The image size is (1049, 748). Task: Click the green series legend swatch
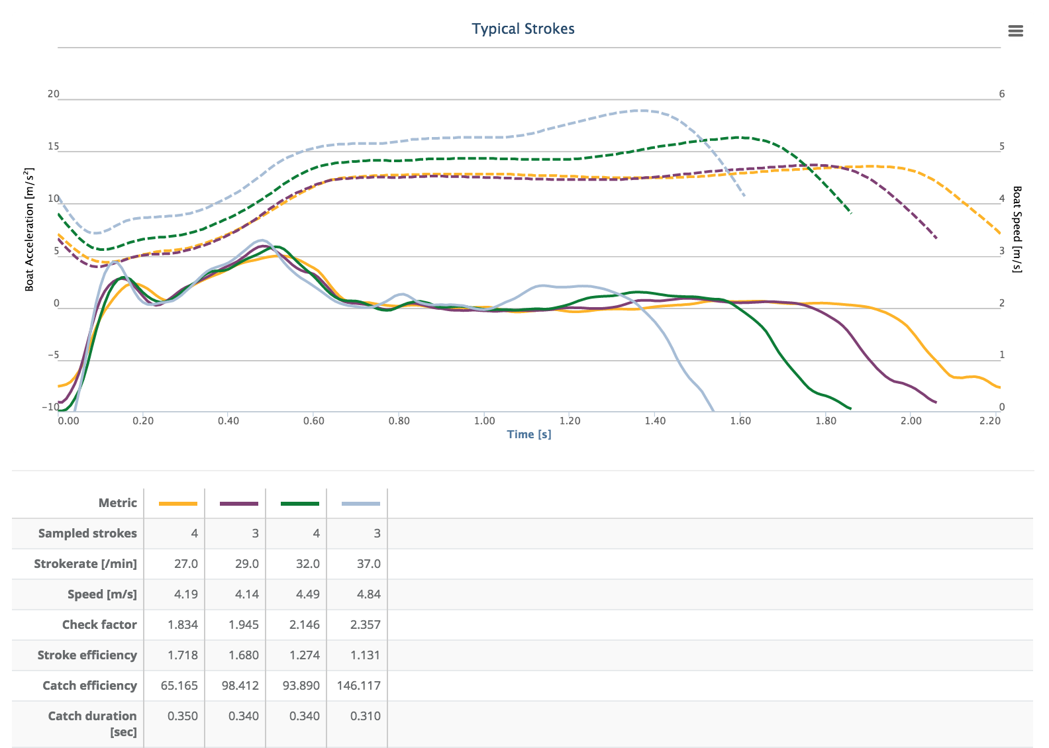[300, 504]
